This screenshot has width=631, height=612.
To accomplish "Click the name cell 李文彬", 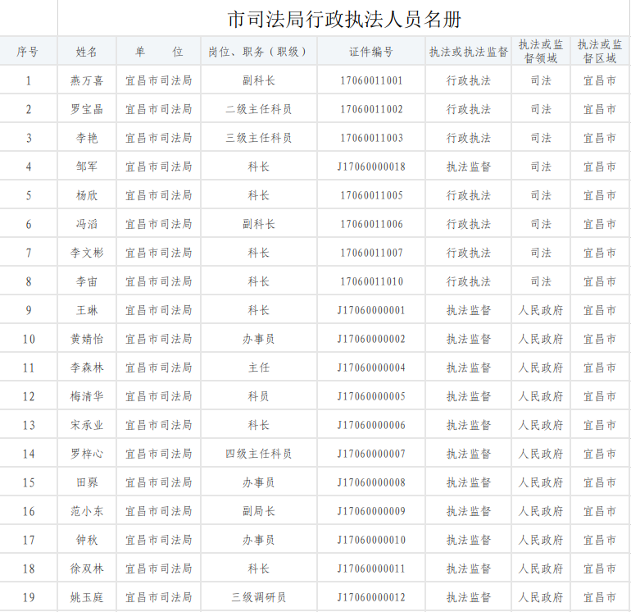I will 87,253.
